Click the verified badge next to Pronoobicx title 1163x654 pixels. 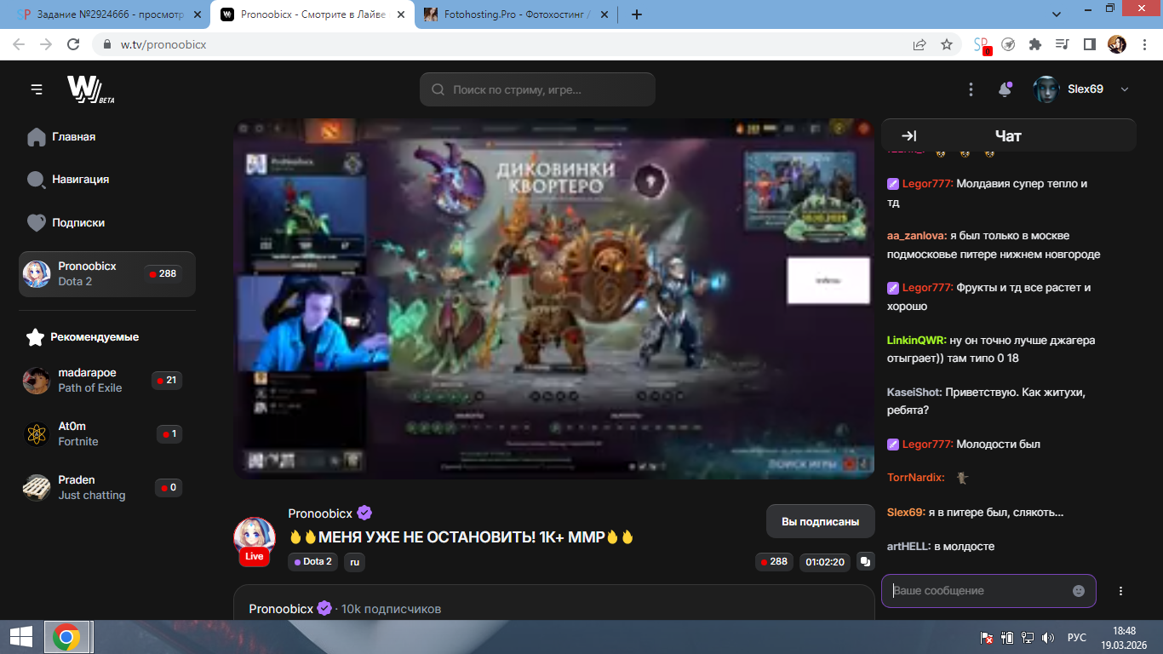364,513
